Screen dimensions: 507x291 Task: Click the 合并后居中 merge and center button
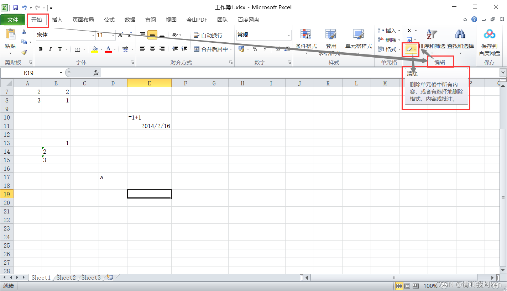(210, 49)
